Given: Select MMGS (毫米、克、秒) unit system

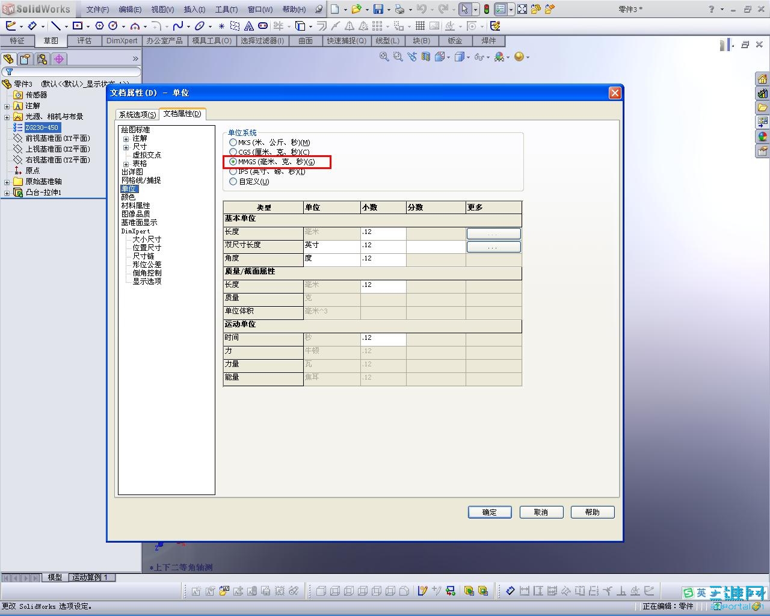Looking at the screenshot, I should 233,162.
